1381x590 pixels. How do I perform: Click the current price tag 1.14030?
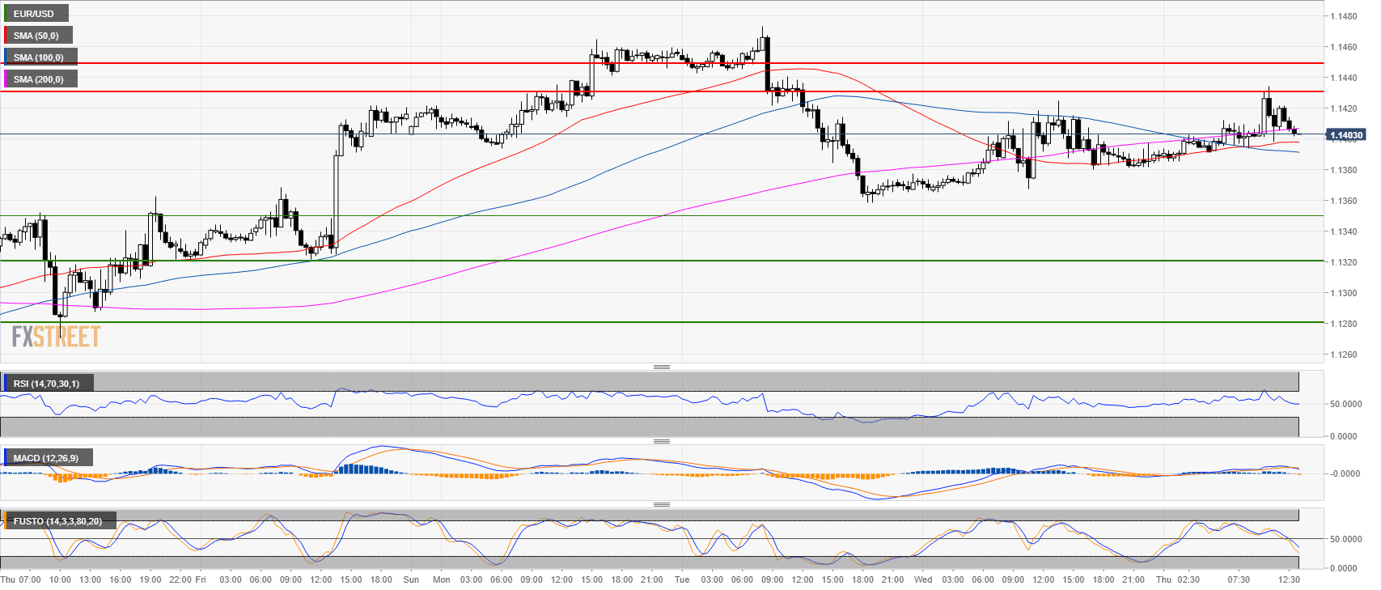pyautogui.click(x=1345, y=135)
